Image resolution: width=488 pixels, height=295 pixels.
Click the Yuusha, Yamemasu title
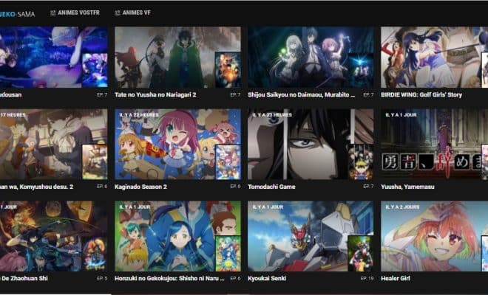pyautogui.click(x=407, y=187)
